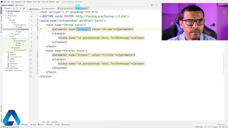Collapse the general-webdriver project root
The image size is (228, 128).
[4, 11]
